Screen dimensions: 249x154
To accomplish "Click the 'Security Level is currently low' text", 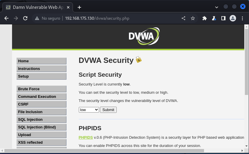I will pyautogui.click(x=104, y=84).
